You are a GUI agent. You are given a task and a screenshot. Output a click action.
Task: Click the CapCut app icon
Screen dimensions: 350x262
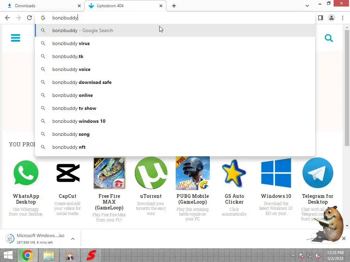pyautogui.click(x=68, y=173)
